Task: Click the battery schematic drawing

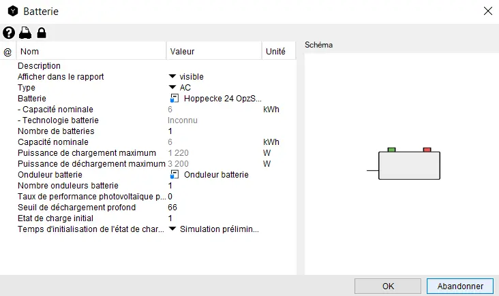Action: point(408,164)
